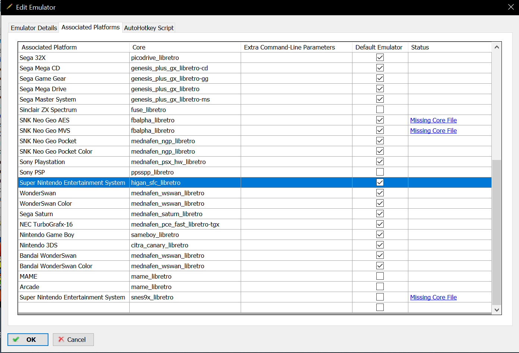Click the pencil icon in the title bar
Image resolution: width=519 pixels, height=353 pixels.
(9, 7)
